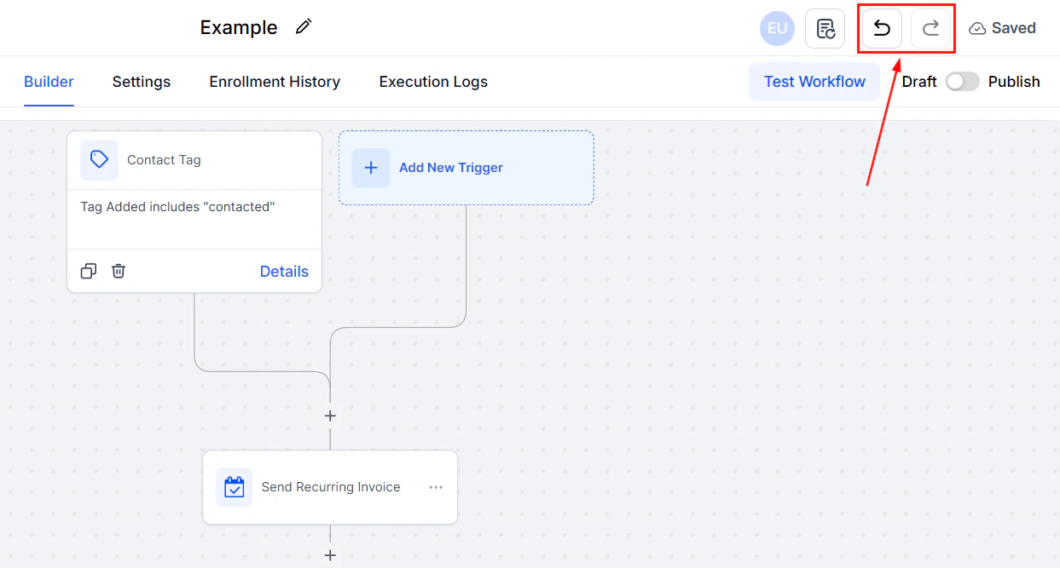Open Details of the Contact Tag trigger
Image resolution: width=1060 pixels, height=568 pixels.
coord(284,271)
